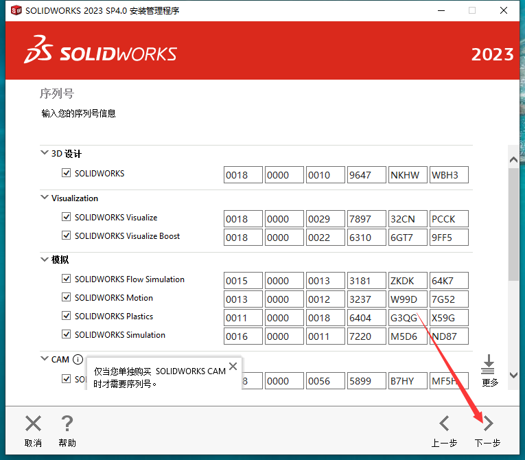Screen dimensions: 525x460
Task: Click Simulation serial field 7220
Action: click(366, 336)
